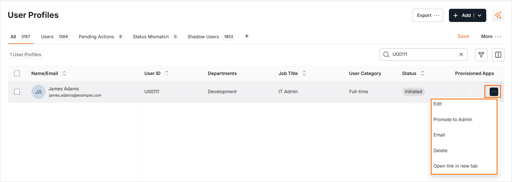Expand the Add button dropdown arrow
Screen dimensions: 512x182
pos(479,15)
